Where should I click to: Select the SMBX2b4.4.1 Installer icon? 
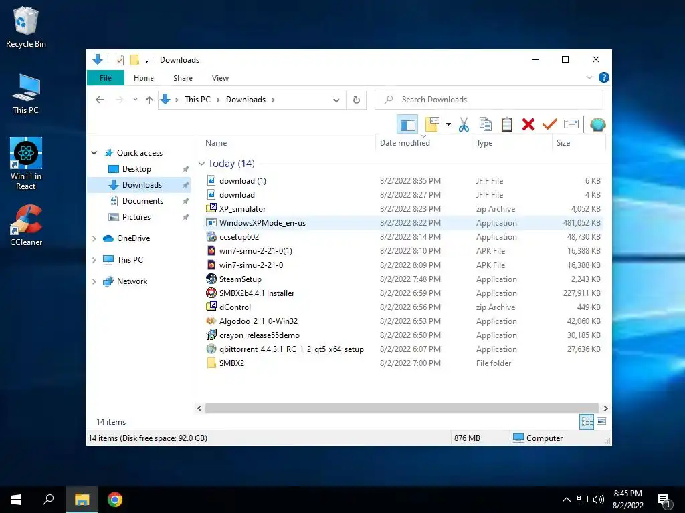coord(211,293)
